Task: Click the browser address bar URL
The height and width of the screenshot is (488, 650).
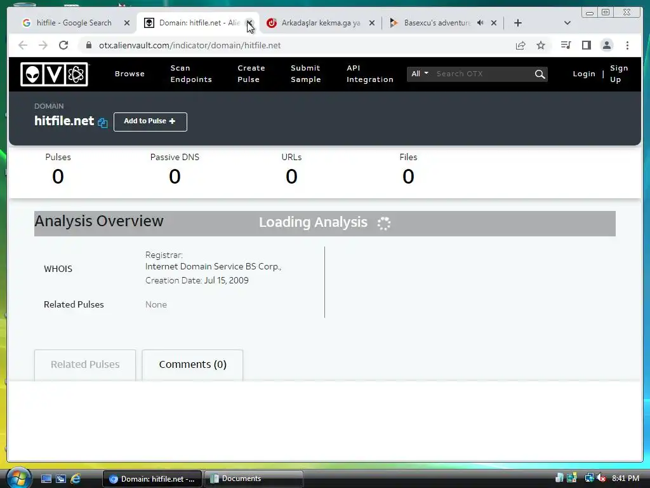Action: point(190,45)
